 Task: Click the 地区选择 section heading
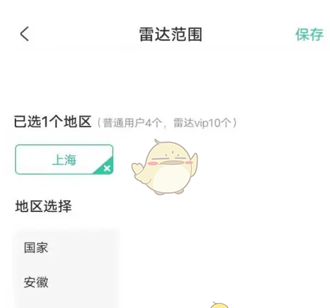[43, 206]
